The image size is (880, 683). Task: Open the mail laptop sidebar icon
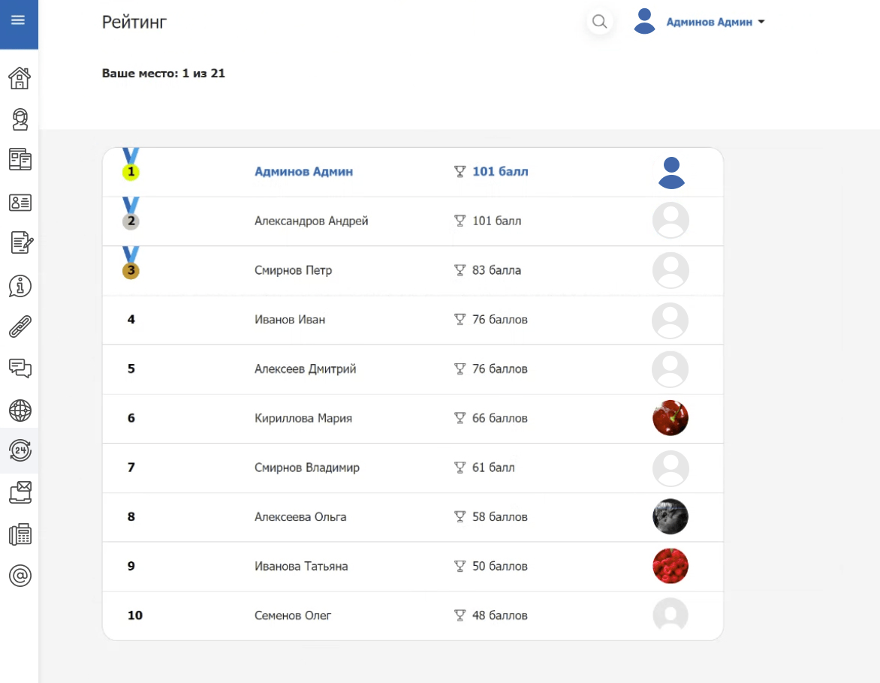click(20, 492)
